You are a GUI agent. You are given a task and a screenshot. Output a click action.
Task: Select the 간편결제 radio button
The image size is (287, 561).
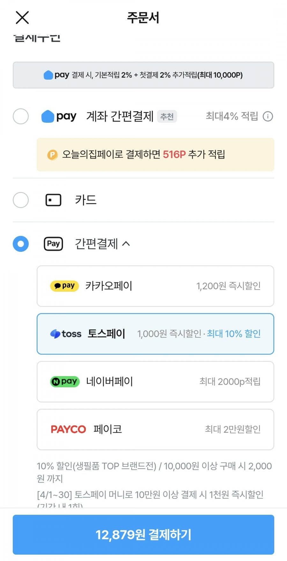pos(21,244)
